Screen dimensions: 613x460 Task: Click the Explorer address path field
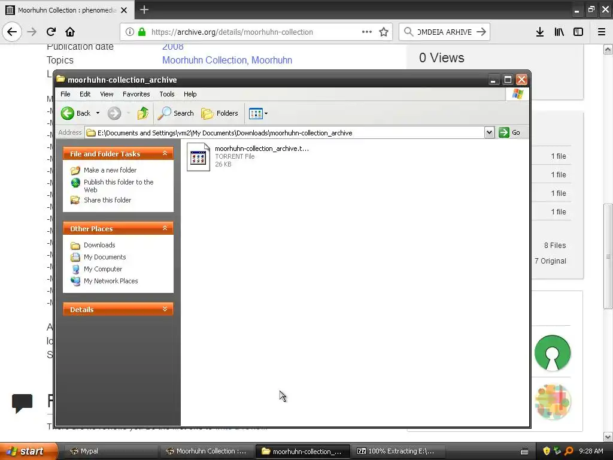[x=284, y=132]
